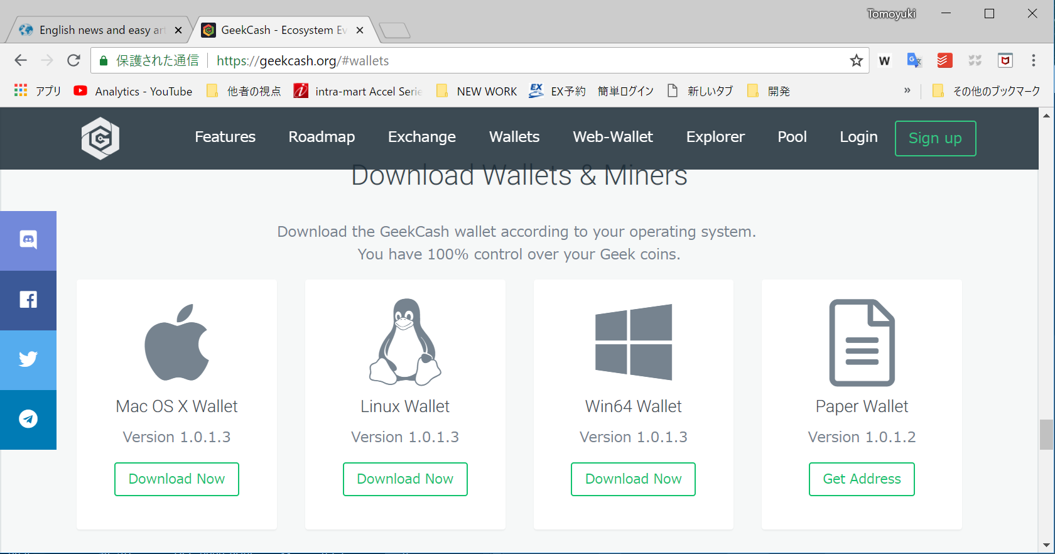Expand hidden bookmarks with chevron
The height and width of the screenshot is (554, 1055).
pos(907,91)
